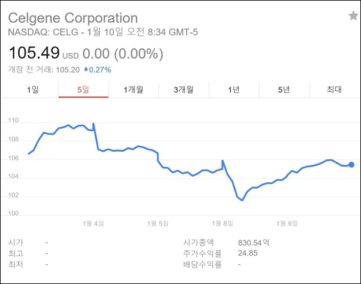Select the 5년 range tab

(284, 90)
